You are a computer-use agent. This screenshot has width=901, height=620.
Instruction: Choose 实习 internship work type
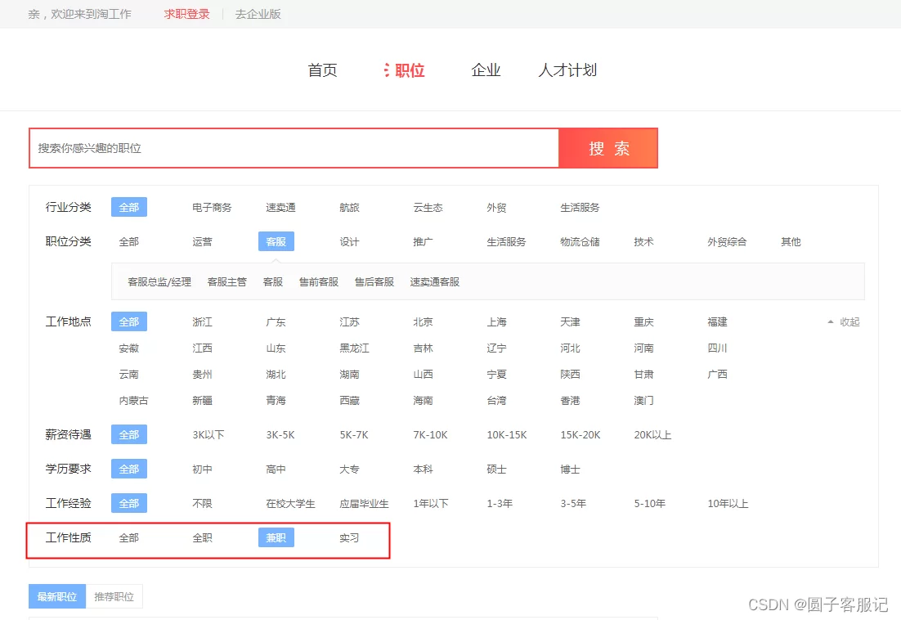pyautogui.click(x=349, y=538)
